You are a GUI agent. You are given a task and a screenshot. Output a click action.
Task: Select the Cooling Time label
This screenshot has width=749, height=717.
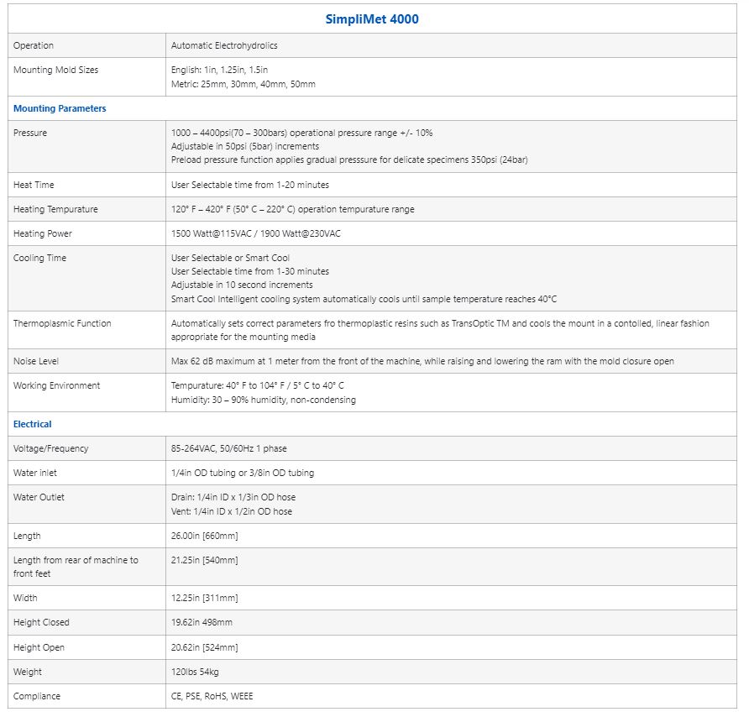coord(39,258)
